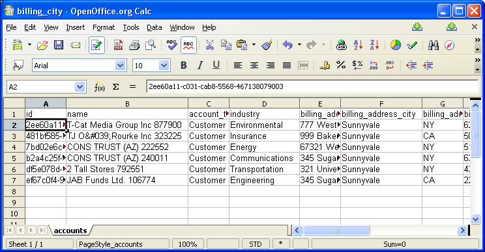Click the Undo arrow icon

(287, 45)
